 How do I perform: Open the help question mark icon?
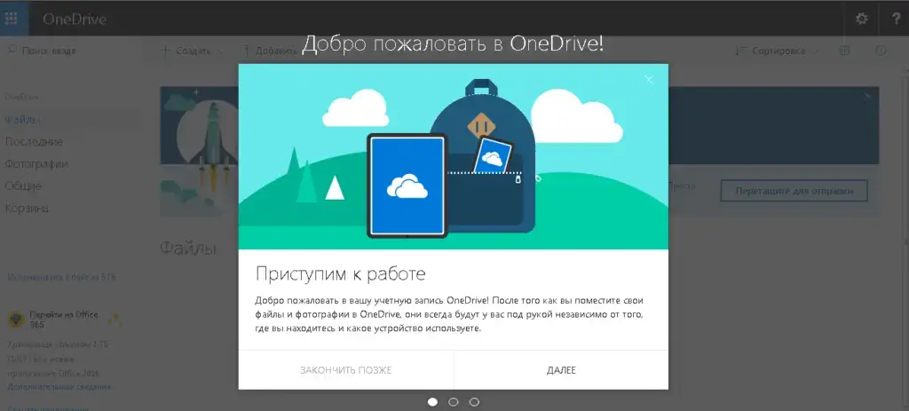(x=897, y=19)
